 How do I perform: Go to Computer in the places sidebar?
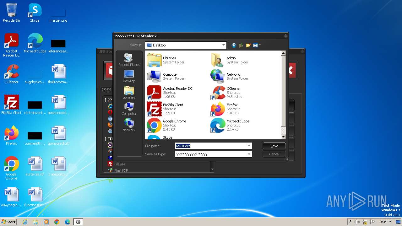129,109
